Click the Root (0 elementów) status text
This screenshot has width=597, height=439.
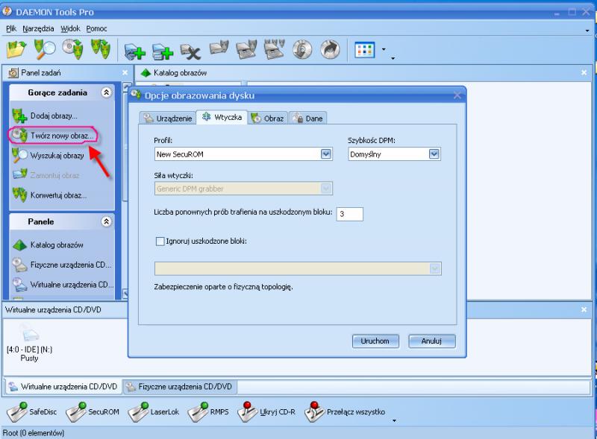[34, 433]
